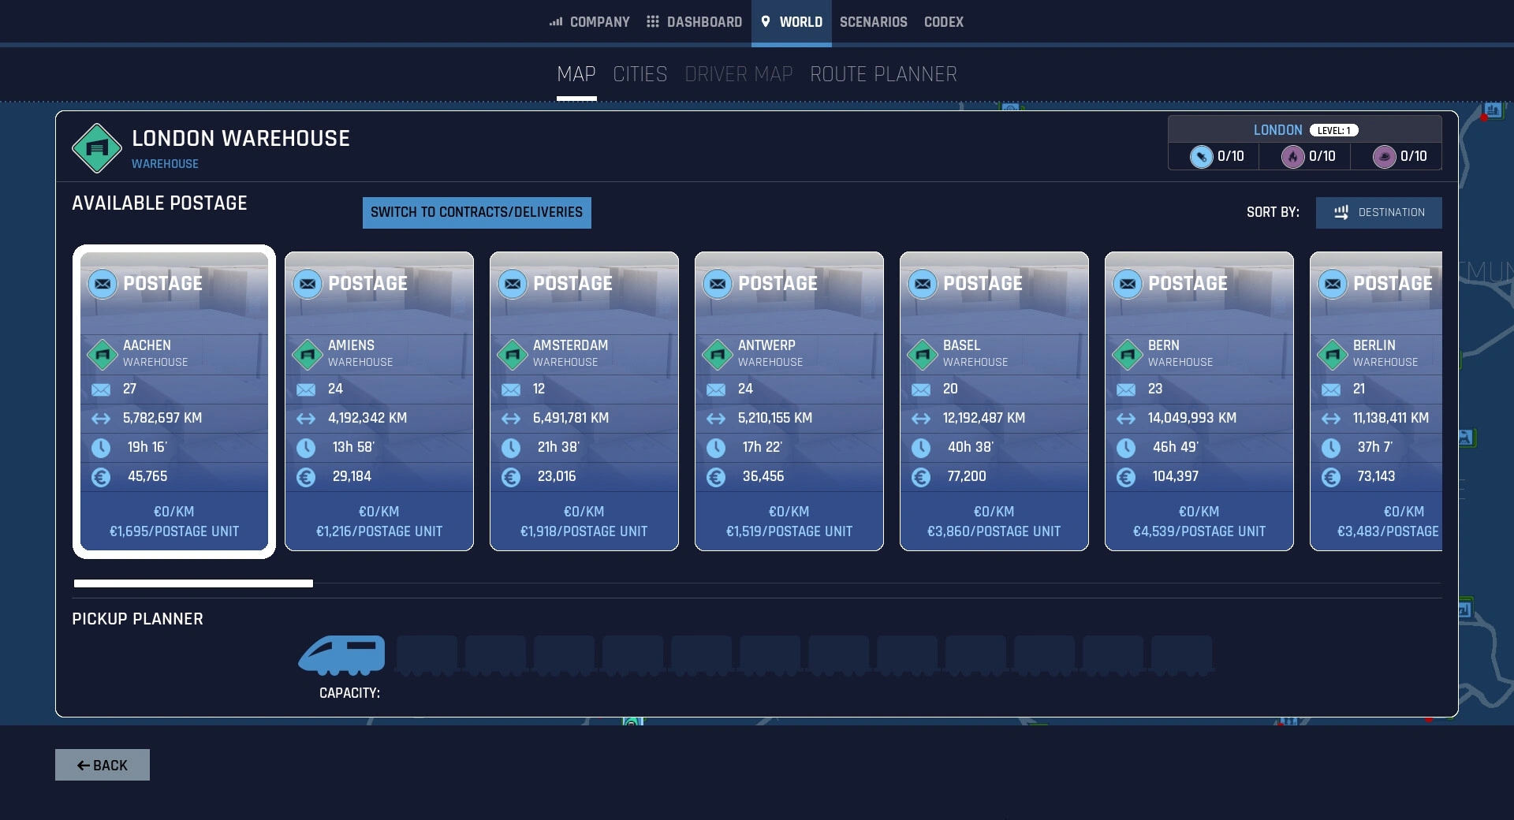
Task: Click the London Warehouse green diamond icon
Action: tap(96, 148)
